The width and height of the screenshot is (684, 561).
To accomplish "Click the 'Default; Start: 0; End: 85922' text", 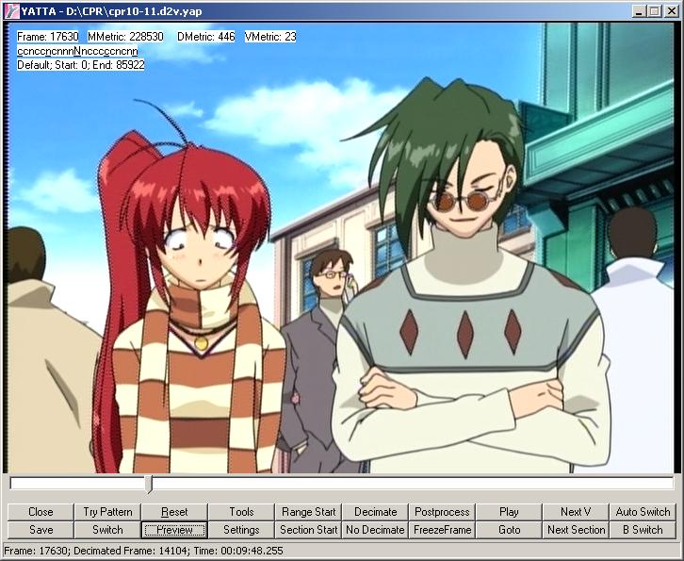I will (x=81, y=65).
